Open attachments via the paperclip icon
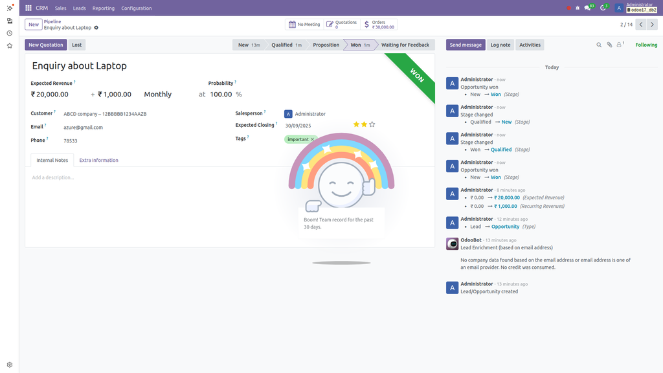This screenshot has width=663, height=373. (609, 45)
